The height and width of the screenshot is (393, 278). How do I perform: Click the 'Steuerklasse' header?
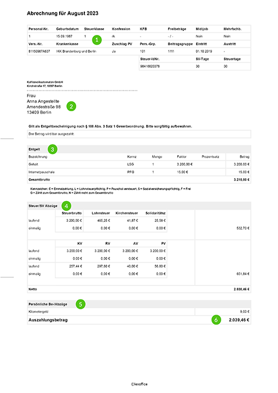pos(94,29)
